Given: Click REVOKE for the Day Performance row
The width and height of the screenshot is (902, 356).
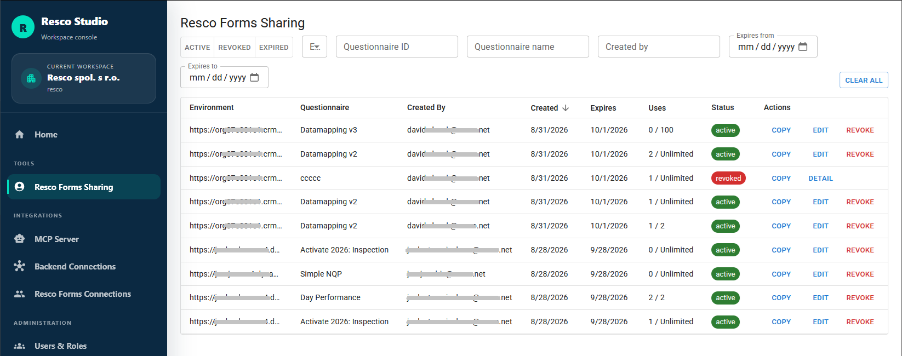Looking at the screenshot, I should 860,298.
